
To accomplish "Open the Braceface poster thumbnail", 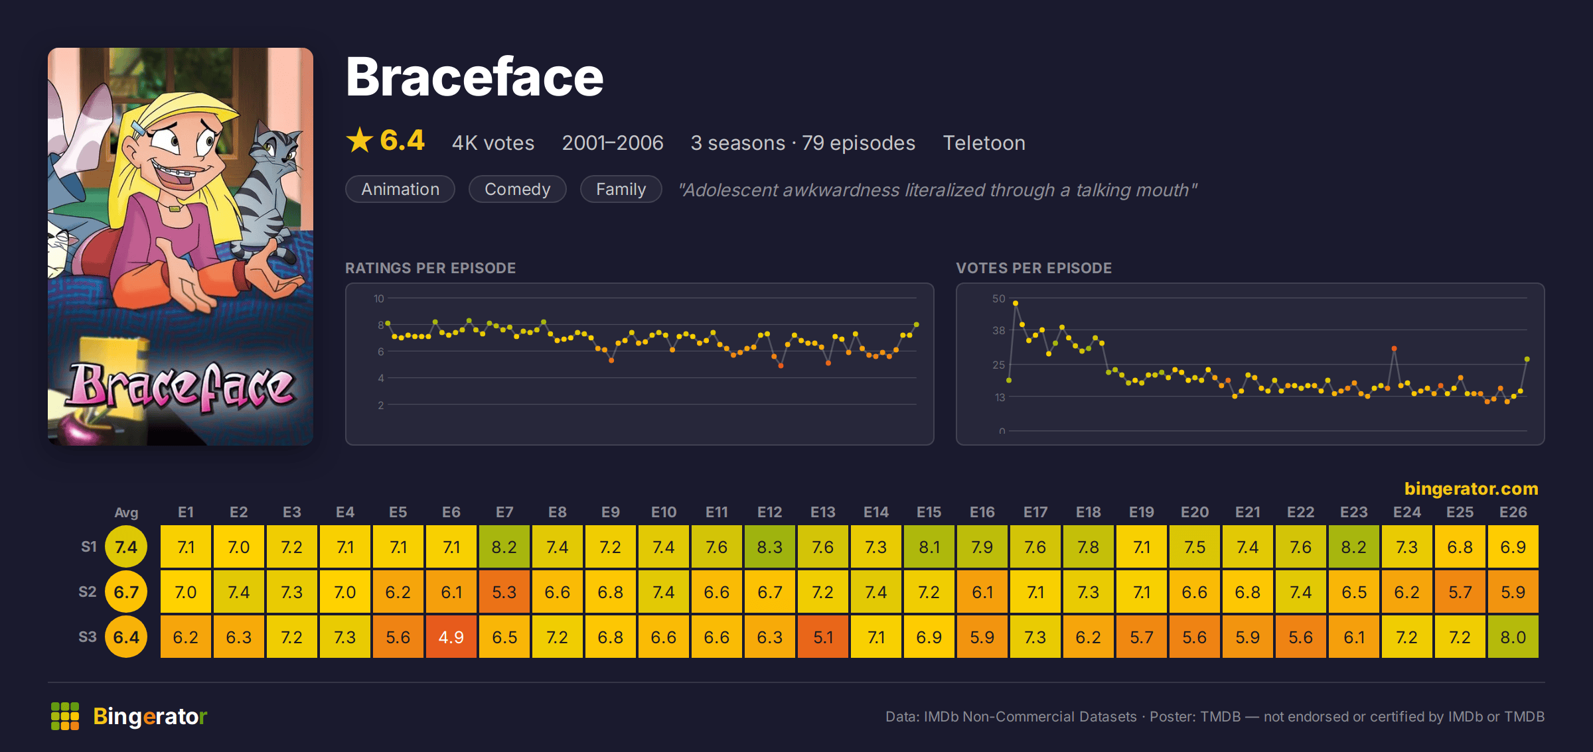I will [x=181, y=246].
